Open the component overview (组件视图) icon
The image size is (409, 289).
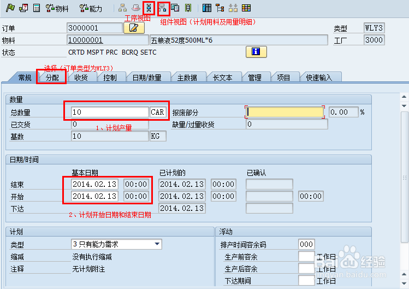pyautogui.click(x=163, y=8)
